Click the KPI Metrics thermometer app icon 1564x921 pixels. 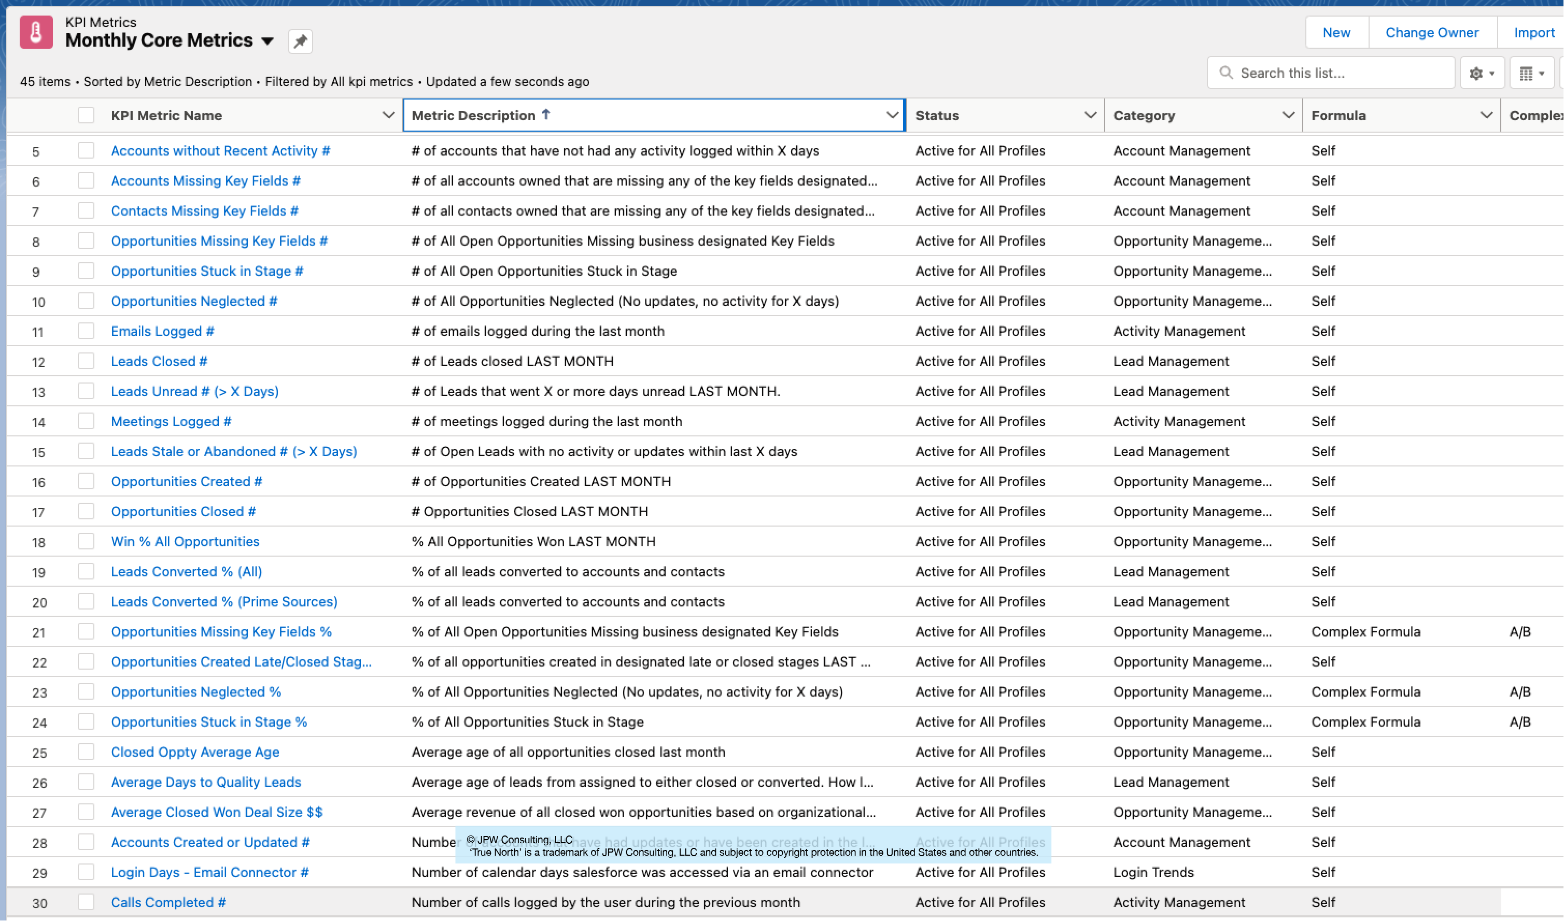pos(36,32)
